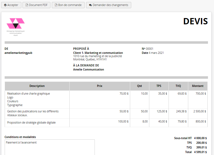
Task: Click the client name under Proposé à
Action: tap(98, 53)
